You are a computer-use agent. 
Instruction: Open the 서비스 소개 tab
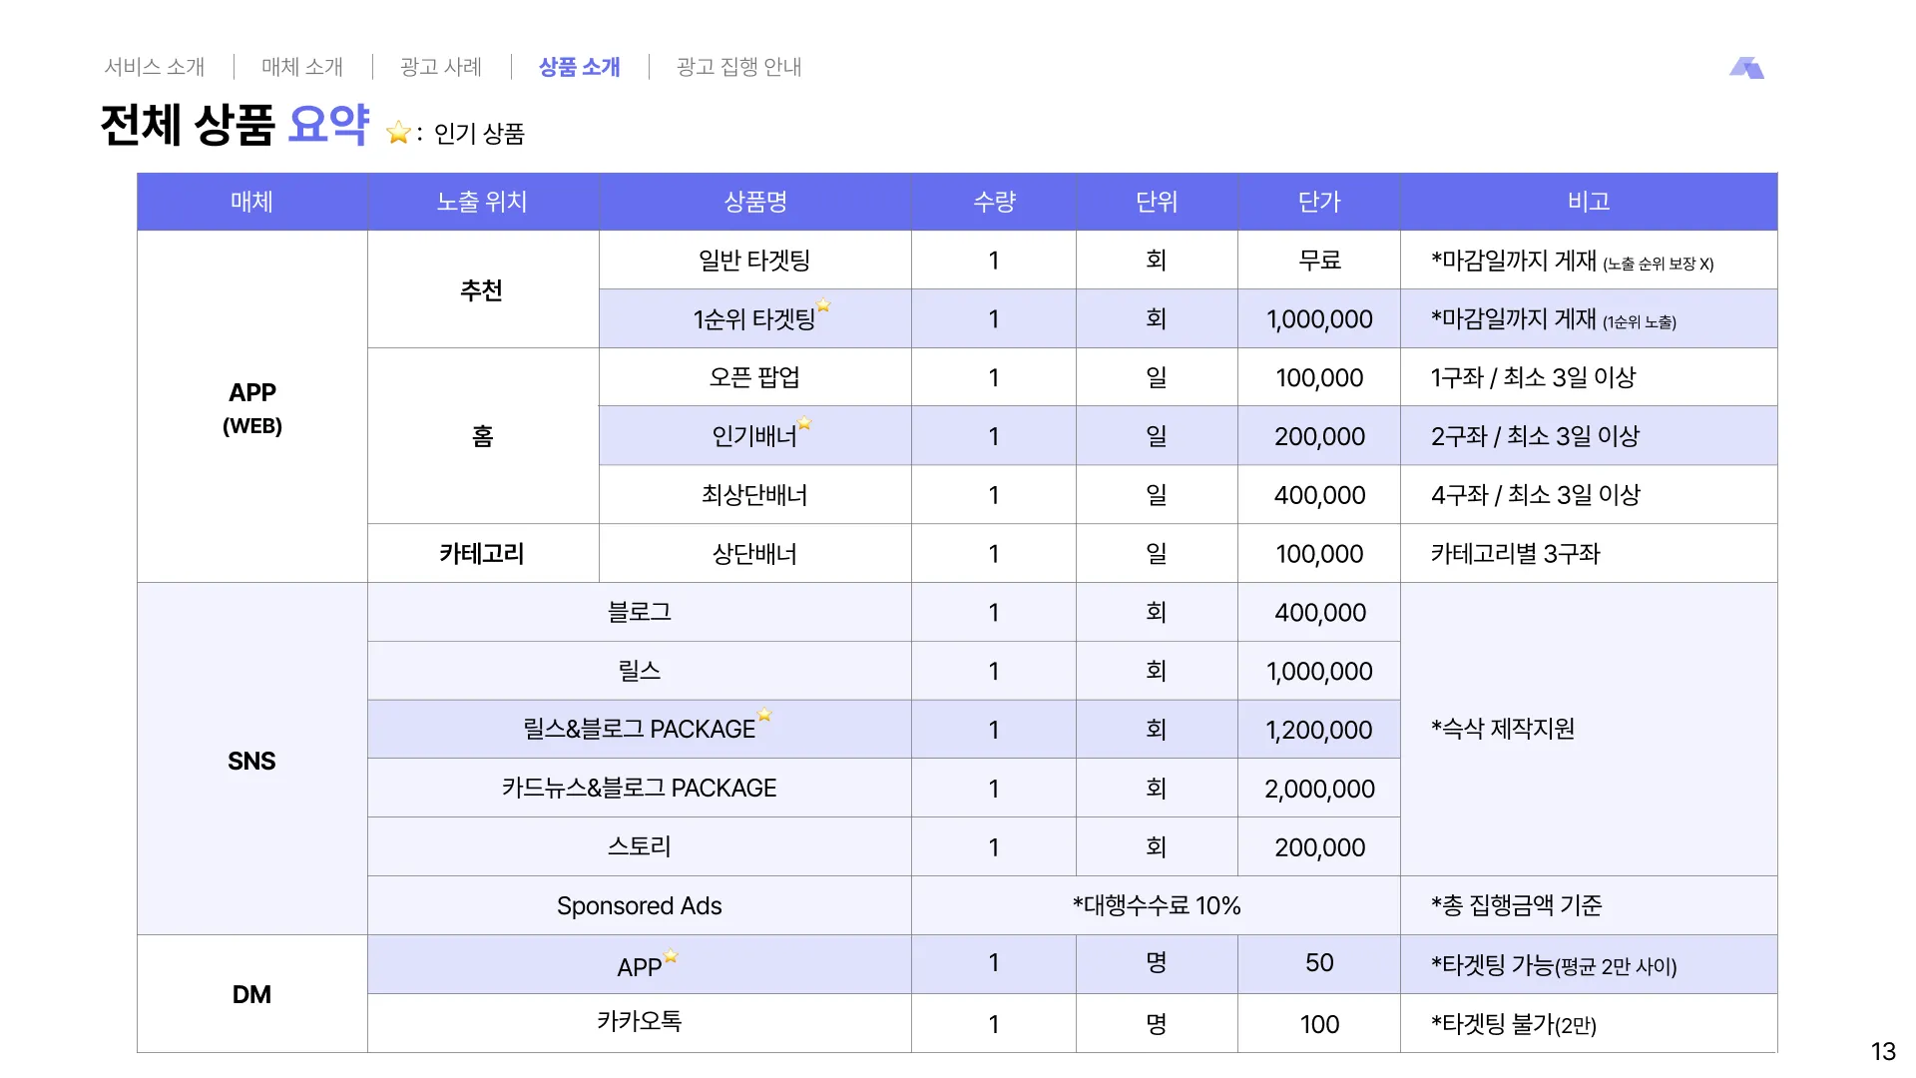[x=155, y=67]
